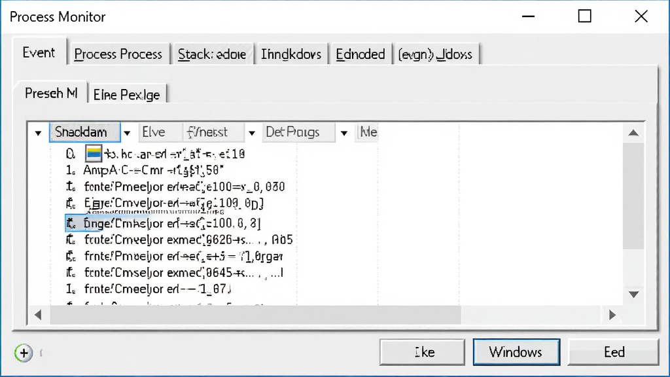This screenshot has width=670, height=377.
Task: Click the Windows button
Action: coord(516,352)
